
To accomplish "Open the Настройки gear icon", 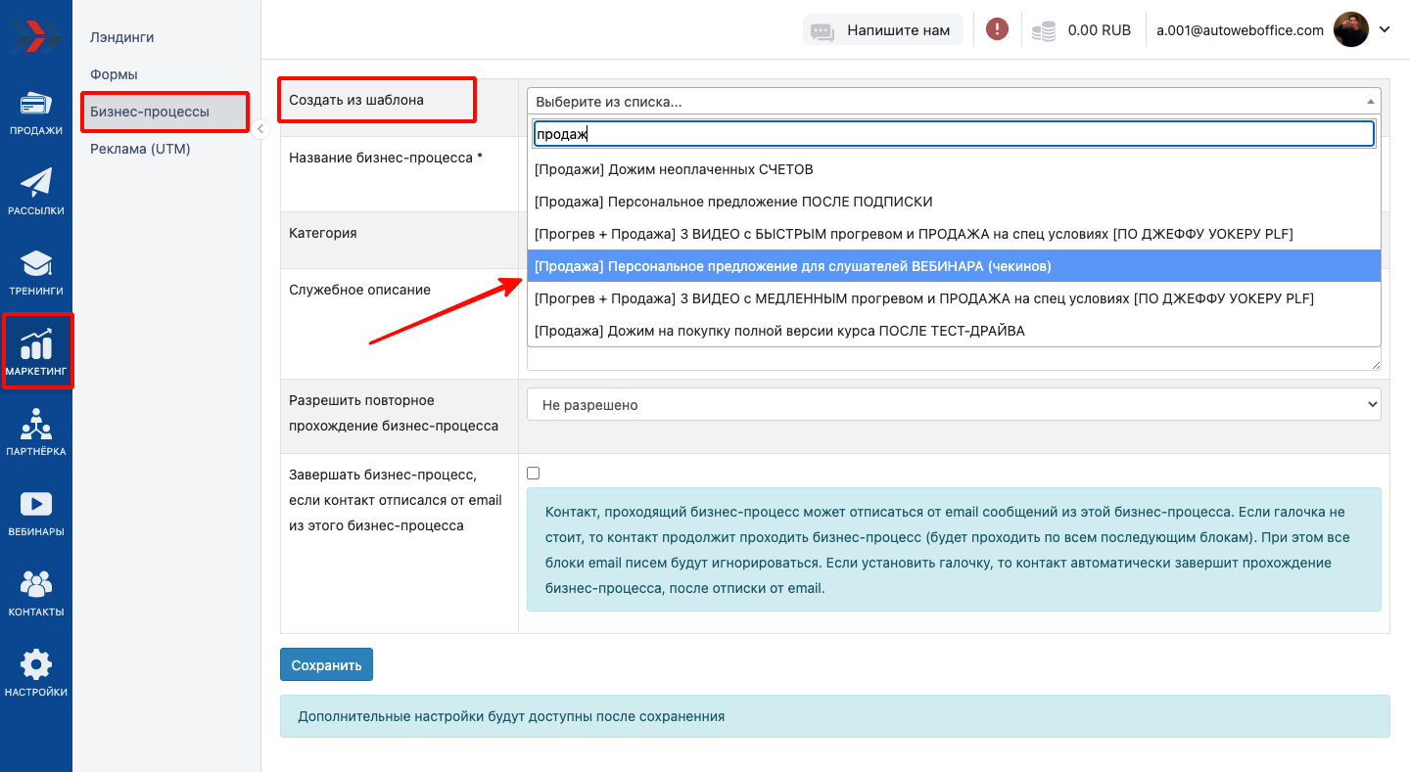I will click(36, 673).
